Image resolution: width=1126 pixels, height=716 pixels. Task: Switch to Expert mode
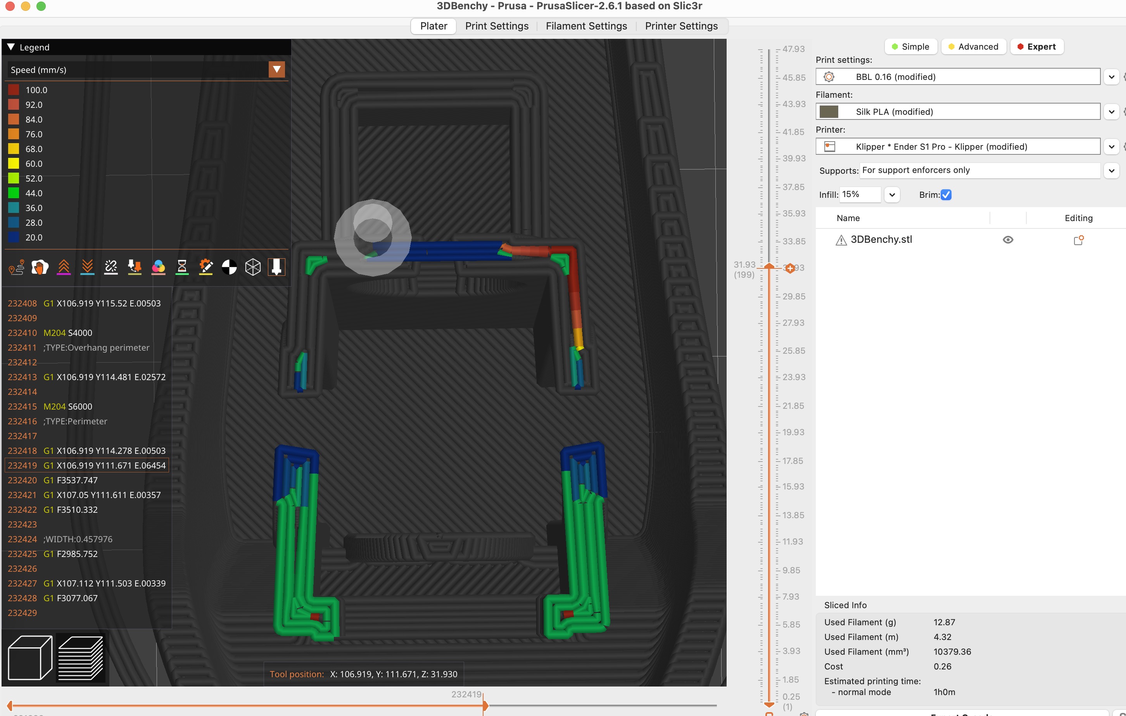(x=1037, y=46)
